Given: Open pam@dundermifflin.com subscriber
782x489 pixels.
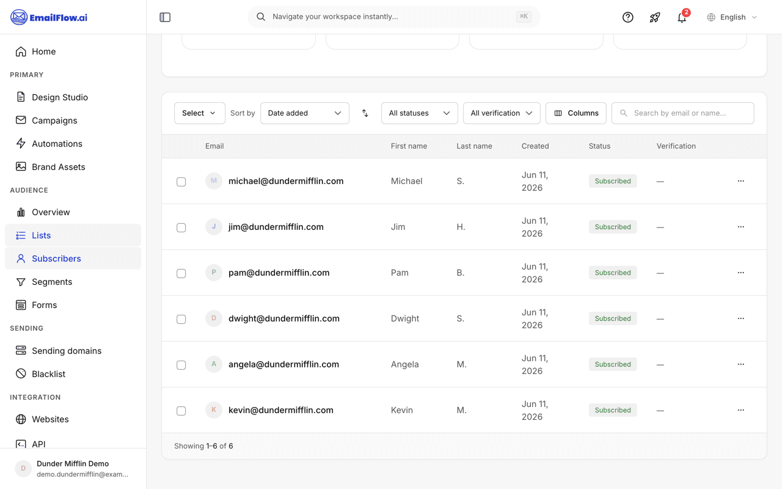Looking at the screenshot, I should coord(279,273).
